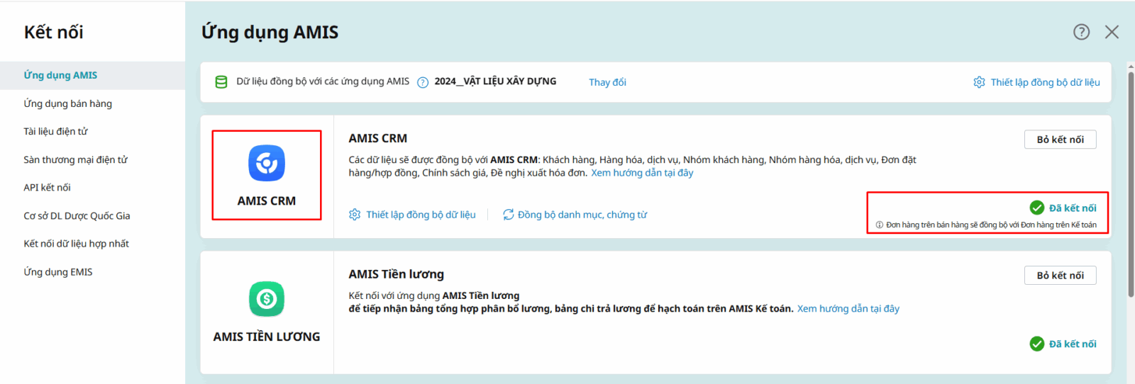
Task: Open the help question mark icon
Action: click(1081, 32)
